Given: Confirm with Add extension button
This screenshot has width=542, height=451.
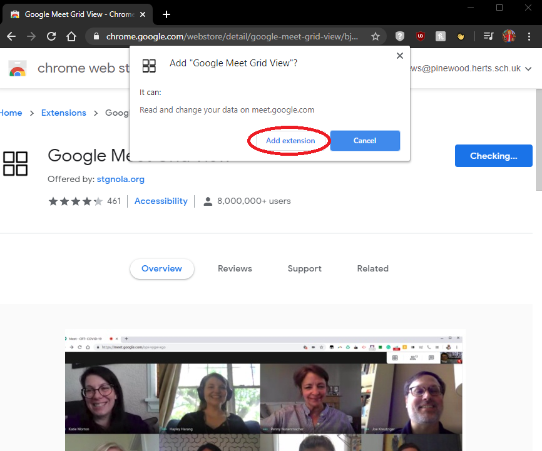Looking at the screenshot, I should click(290, 141).
